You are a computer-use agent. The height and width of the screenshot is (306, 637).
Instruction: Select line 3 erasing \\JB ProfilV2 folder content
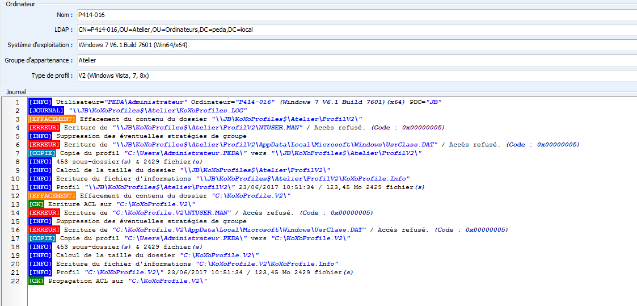[x=195, y=119]
